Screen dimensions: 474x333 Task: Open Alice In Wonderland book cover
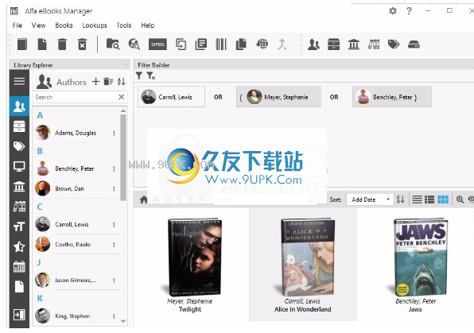[x=308, y=257]
